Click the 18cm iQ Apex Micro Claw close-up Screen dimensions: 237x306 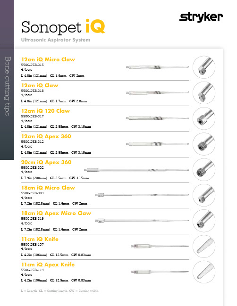(x=204, y=221)
